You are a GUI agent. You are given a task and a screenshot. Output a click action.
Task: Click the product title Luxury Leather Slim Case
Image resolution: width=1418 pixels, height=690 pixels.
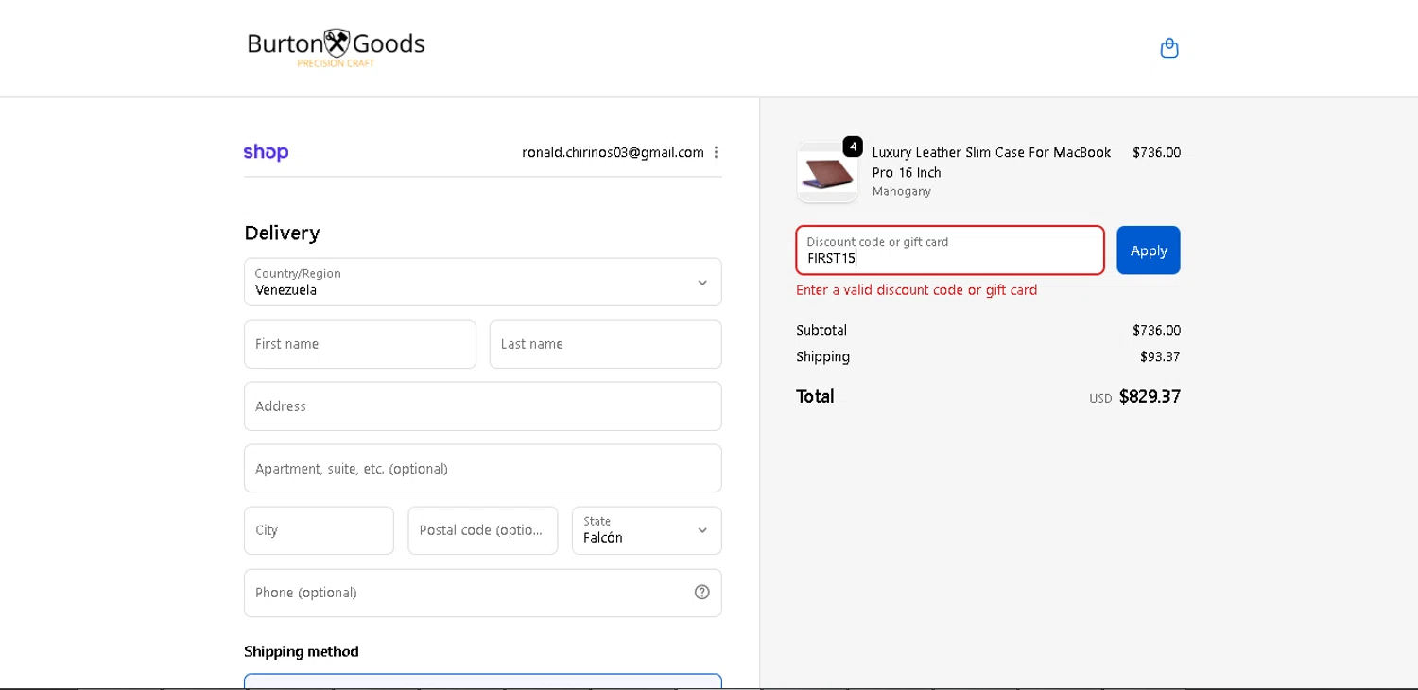click(992, 163)
